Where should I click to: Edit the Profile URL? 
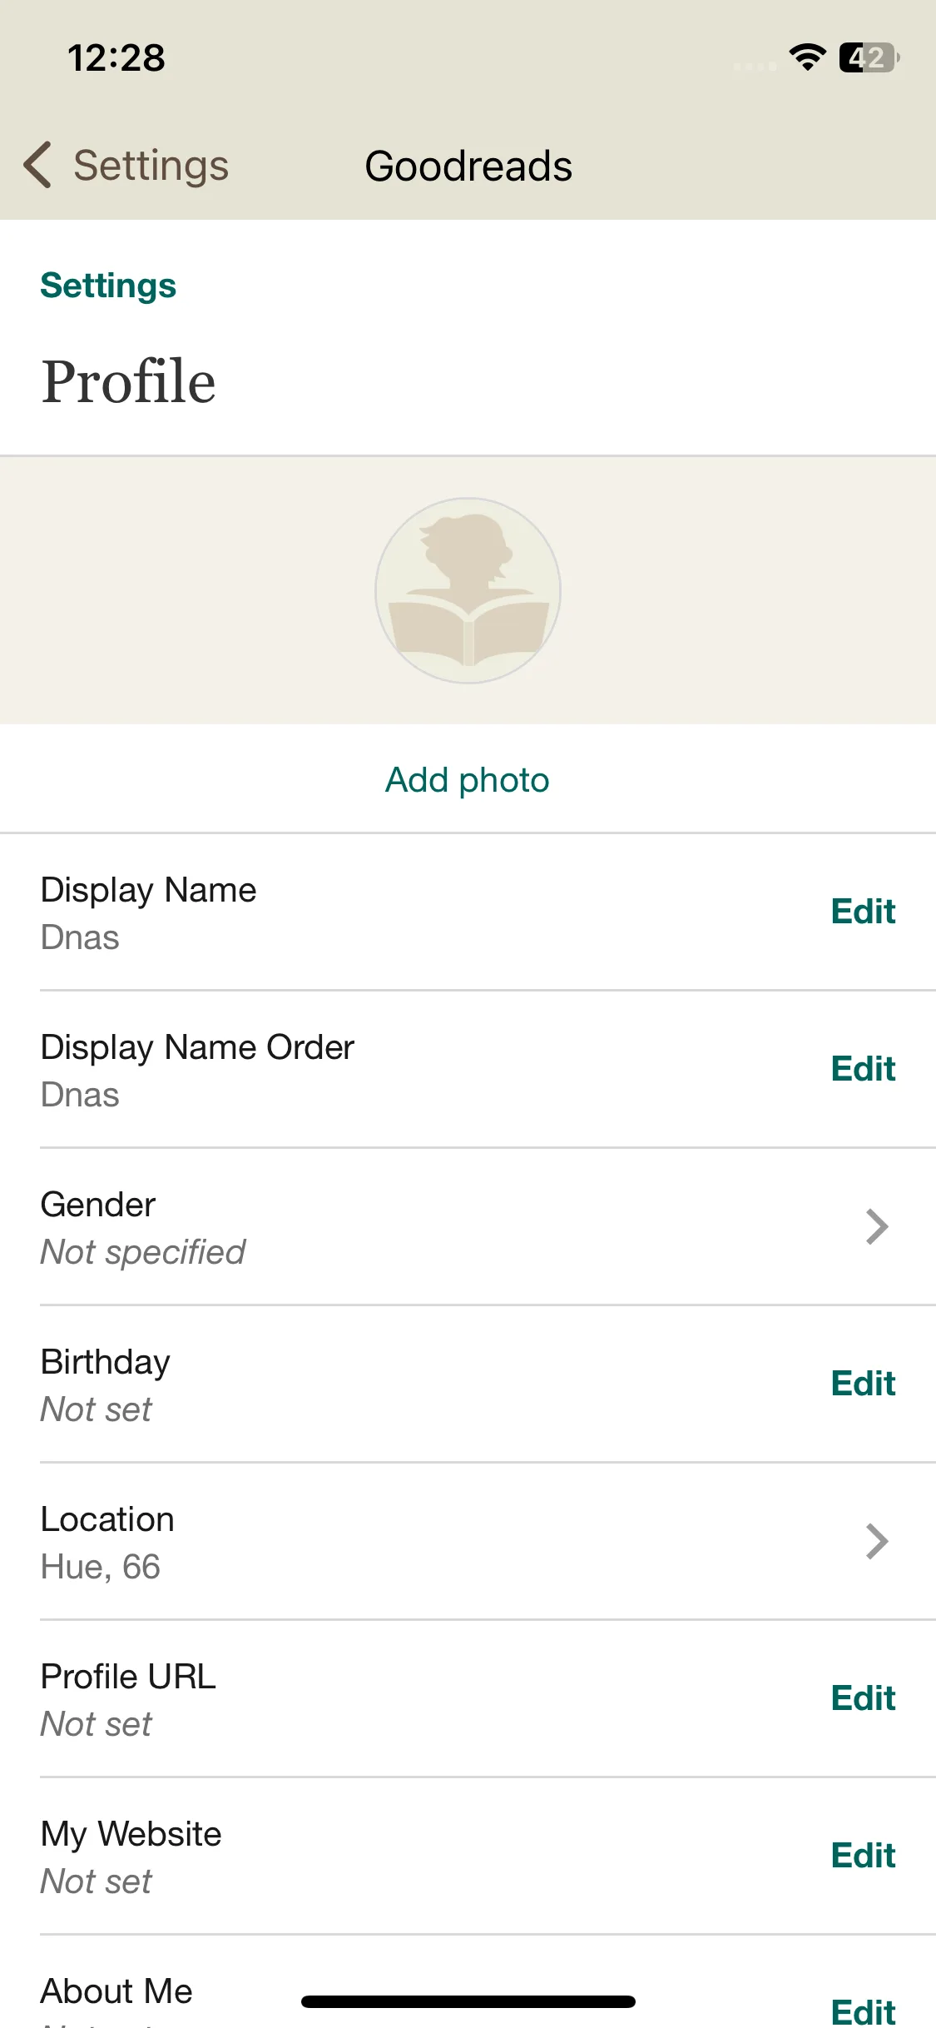pos(863,1698)
